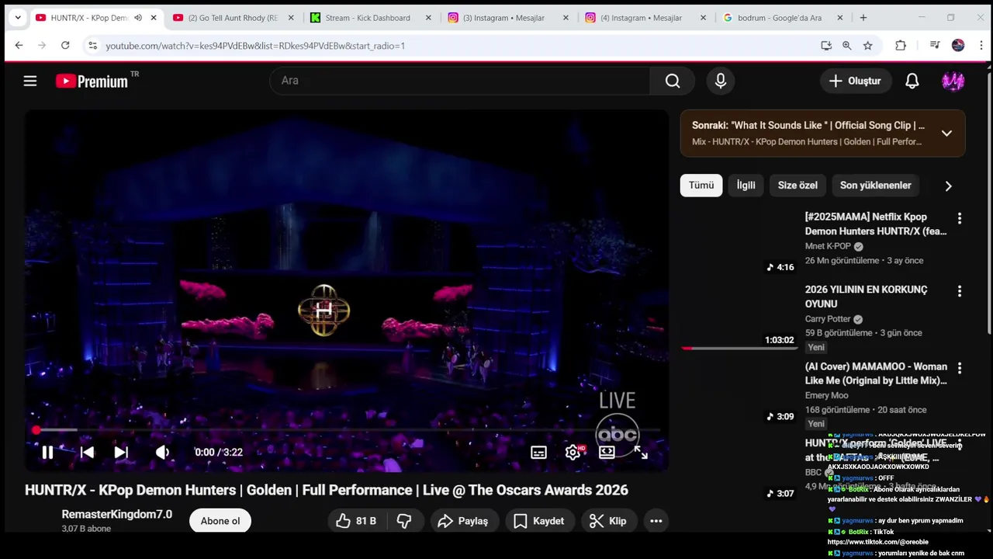Screen dimensions: 993x559
Task: Create a clip with Klip button
Action: pos(608,521)
